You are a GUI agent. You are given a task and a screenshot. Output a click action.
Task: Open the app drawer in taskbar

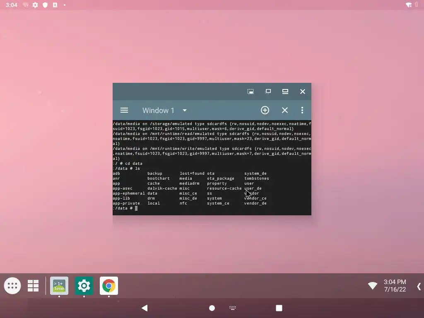point(12,286)
